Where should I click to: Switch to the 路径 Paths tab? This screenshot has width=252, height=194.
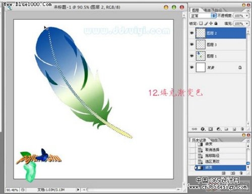point(218,10)
